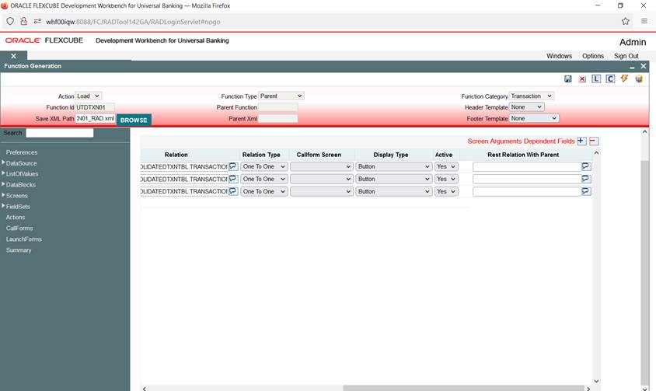
Task: Click the Search input field
Action: (59, 133)
